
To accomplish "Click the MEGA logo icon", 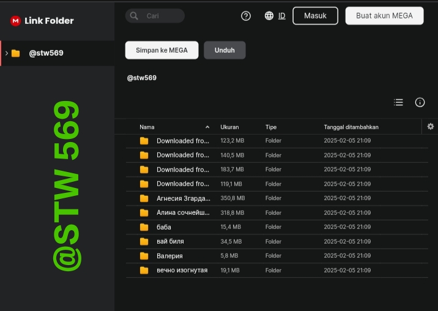I will (x=15, y=21).
